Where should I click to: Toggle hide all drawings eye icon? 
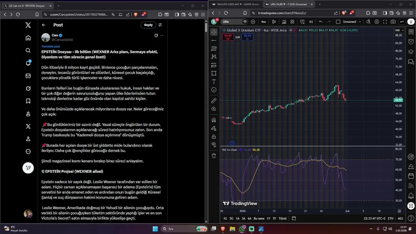pyautogui.click(x=214, y=145)
